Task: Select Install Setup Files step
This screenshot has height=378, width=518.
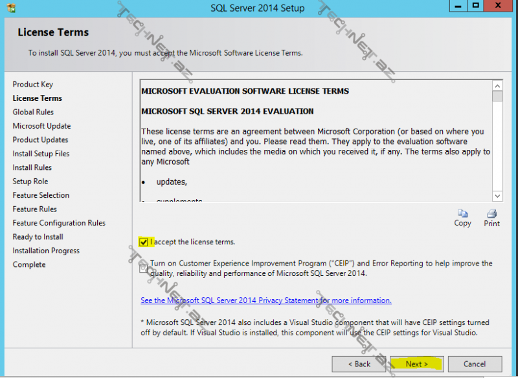Action: 41,154
